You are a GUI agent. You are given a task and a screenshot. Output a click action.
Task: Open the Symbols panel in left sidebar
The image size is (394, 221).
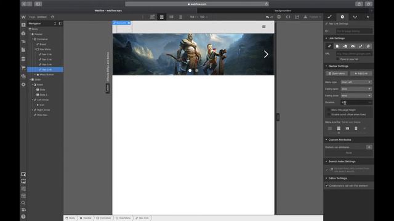click(23, 33)
